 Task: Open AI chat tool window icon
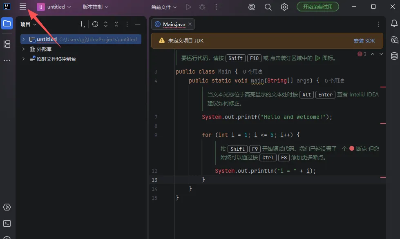[x=394, y=40]
